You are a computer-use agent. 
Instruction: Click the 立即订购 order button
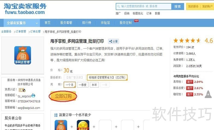tap(63, 96)
